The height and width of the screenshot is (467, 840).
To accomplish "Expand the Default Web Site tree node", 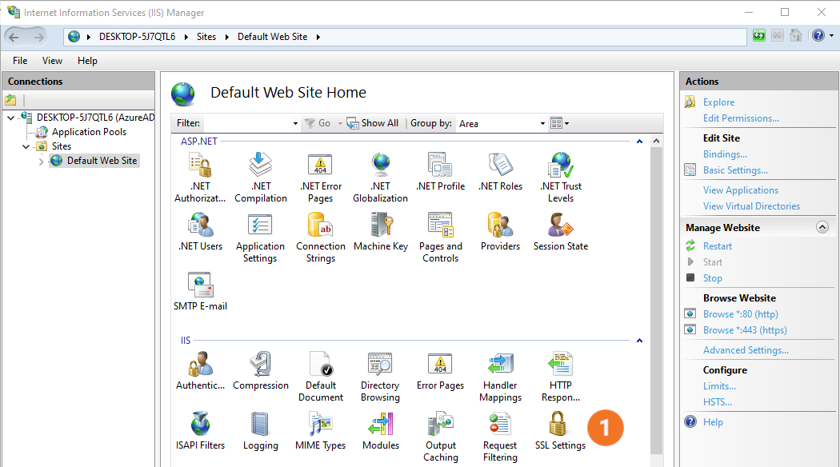I will (x=42, y=162).
